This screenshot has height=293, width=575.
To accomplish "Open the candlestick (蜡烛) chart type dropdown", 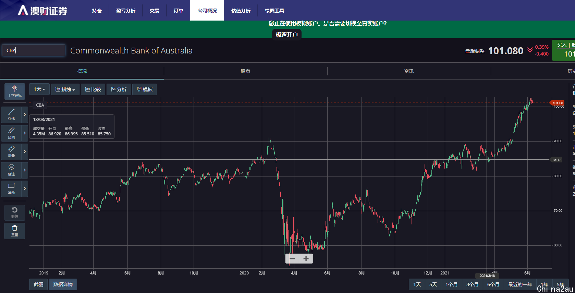I will click(x=65, y=89).
